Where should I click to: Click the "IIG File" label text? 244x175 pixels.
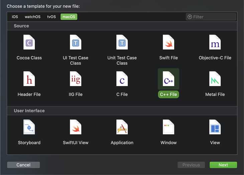(76, 94)
